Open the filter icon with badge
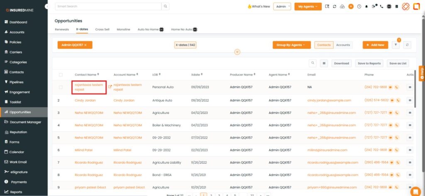Viewport: 425px width, 196px height. point(396,45)
